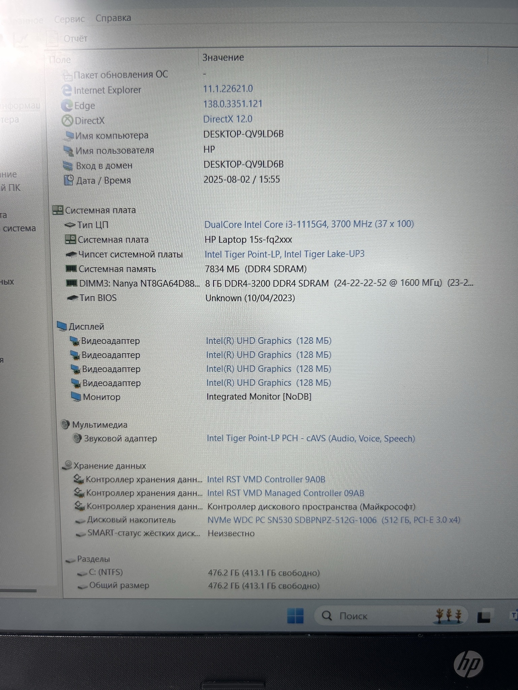Click the Звуковой адаптер speaker icon
Image resolution: width=518 pixels, height=690 pixels.
77,438
